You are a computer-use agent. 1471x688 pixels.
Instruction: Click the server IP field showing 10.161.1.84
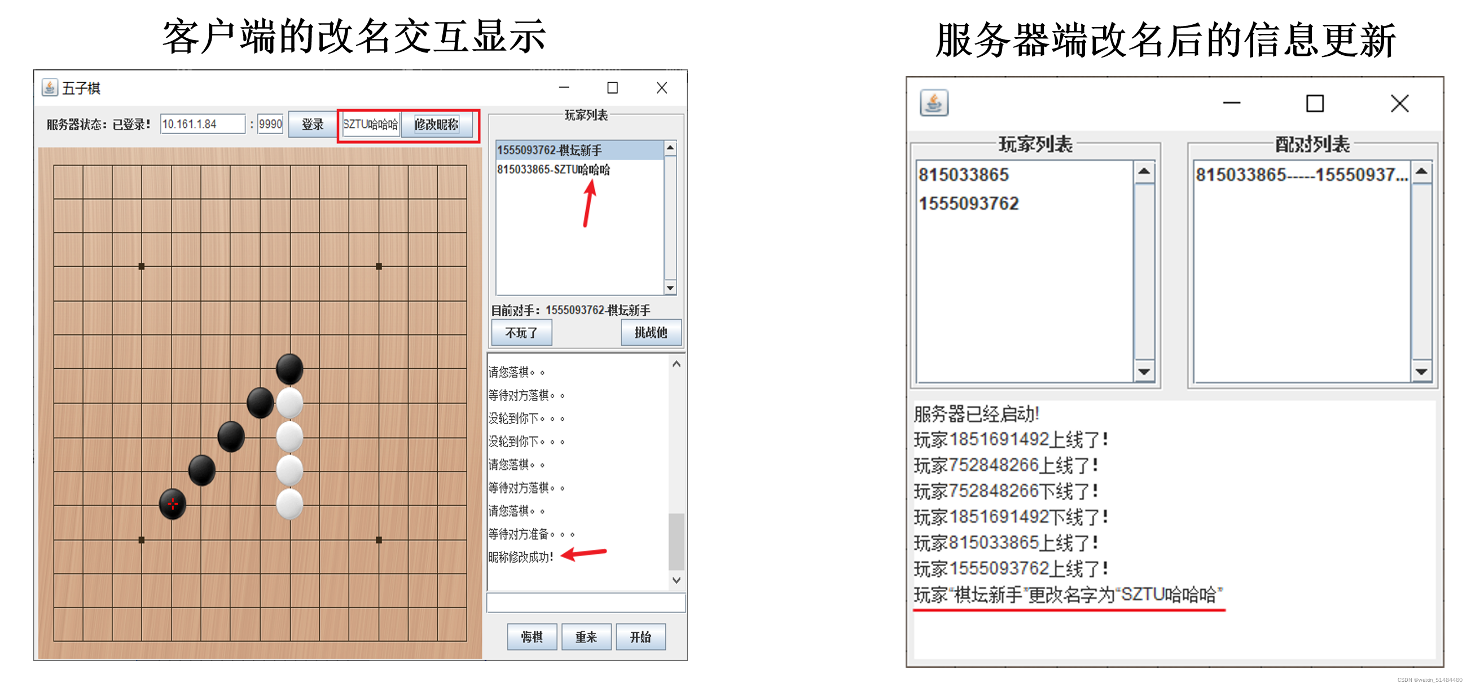pyautogui.click(x=203, y=124)
